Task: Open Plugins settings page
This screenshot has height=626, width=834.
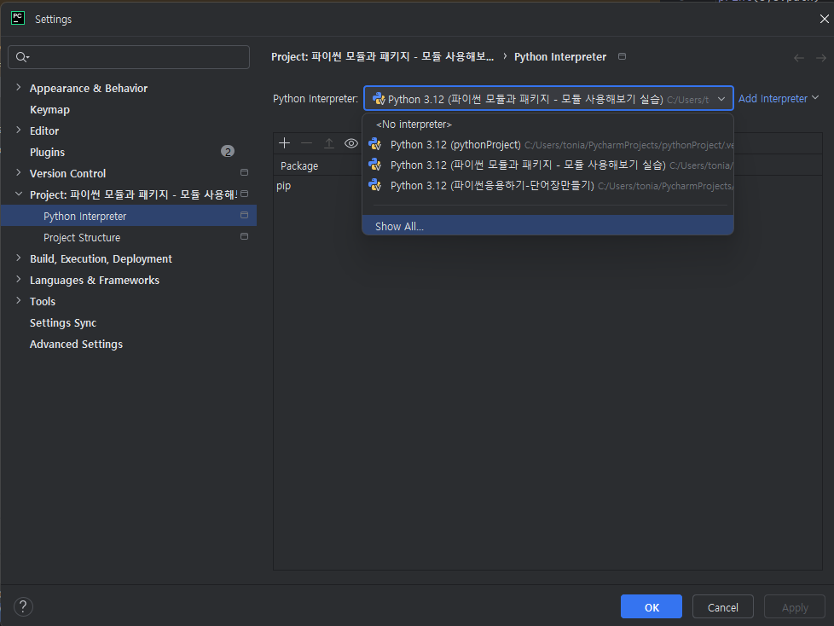Action: click(x=47, y=152)
